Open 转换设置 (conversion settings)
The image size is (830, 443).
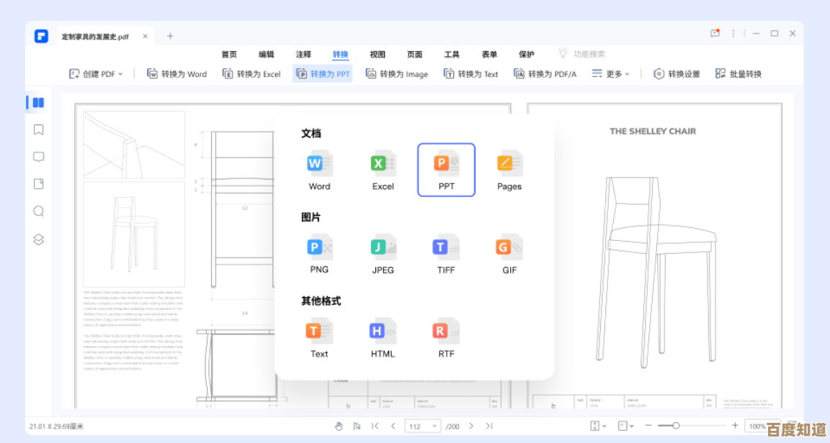point(675,73)
